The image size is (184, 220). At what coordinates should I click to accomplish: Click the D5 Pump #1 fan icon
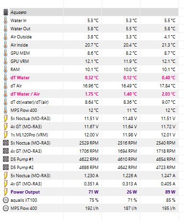(6, 159)
